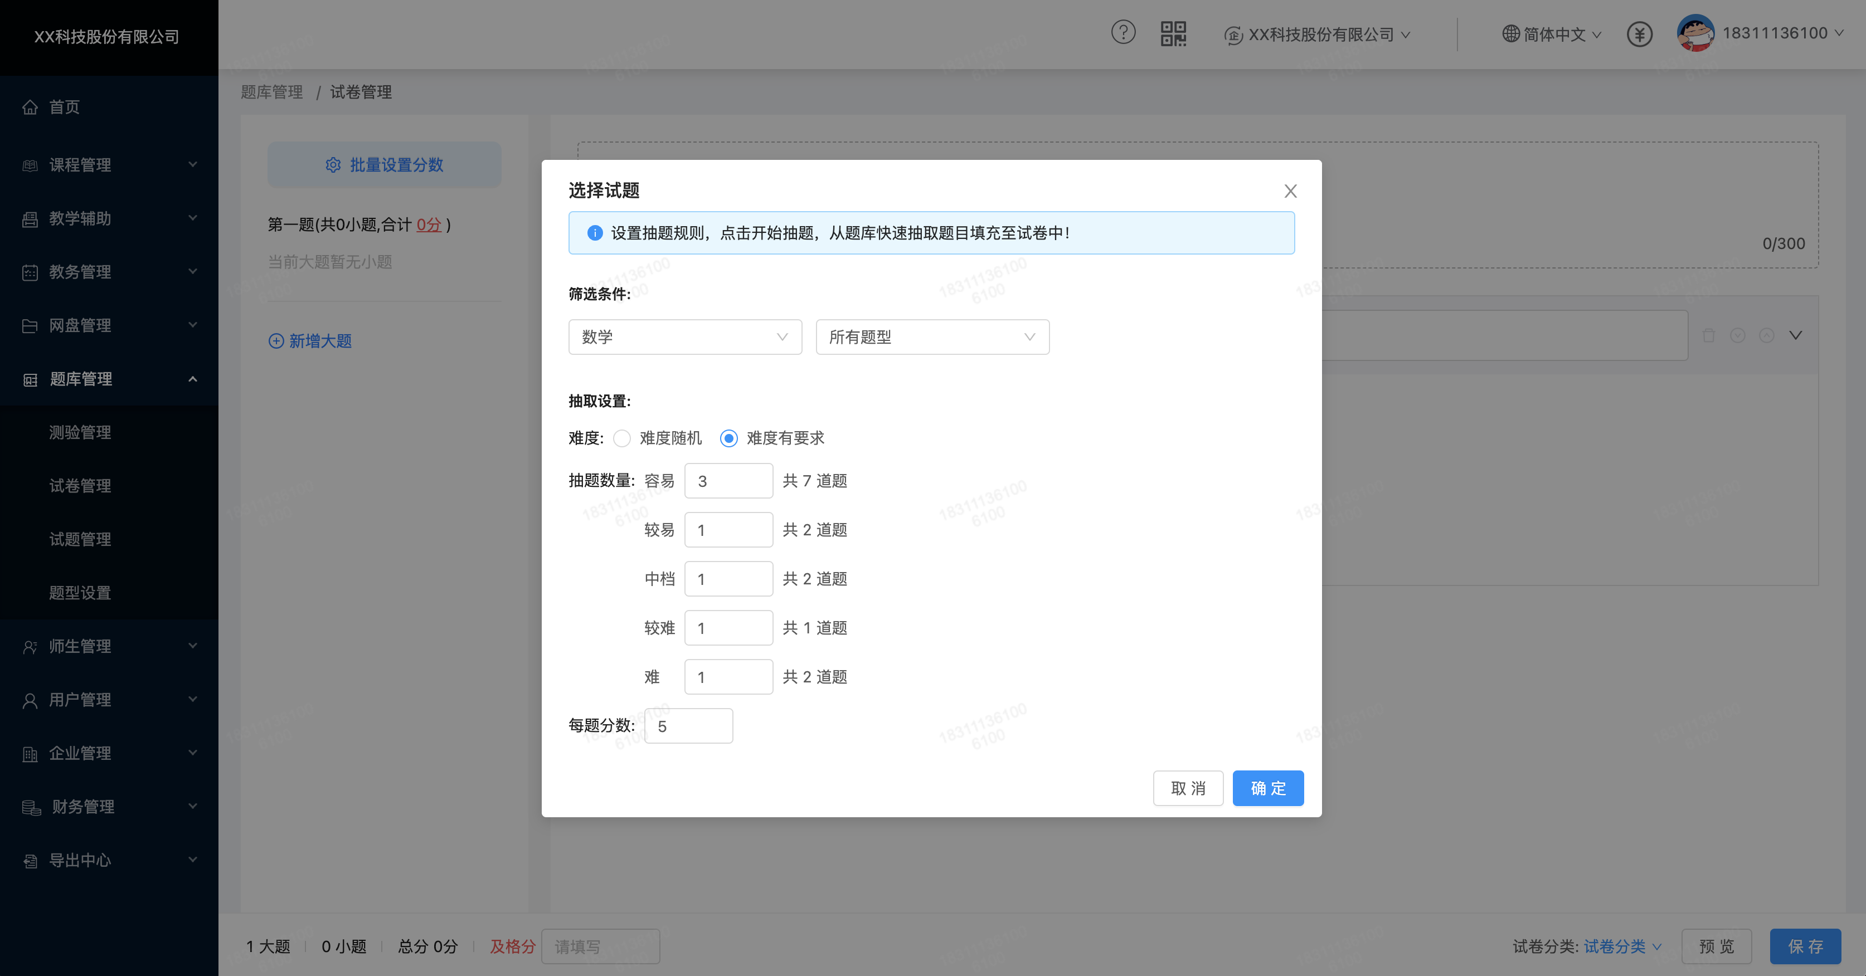Screen dimensions: 1866x976
Task: Open the 18311136100 account dropdown
Action: click(1784, 33)
